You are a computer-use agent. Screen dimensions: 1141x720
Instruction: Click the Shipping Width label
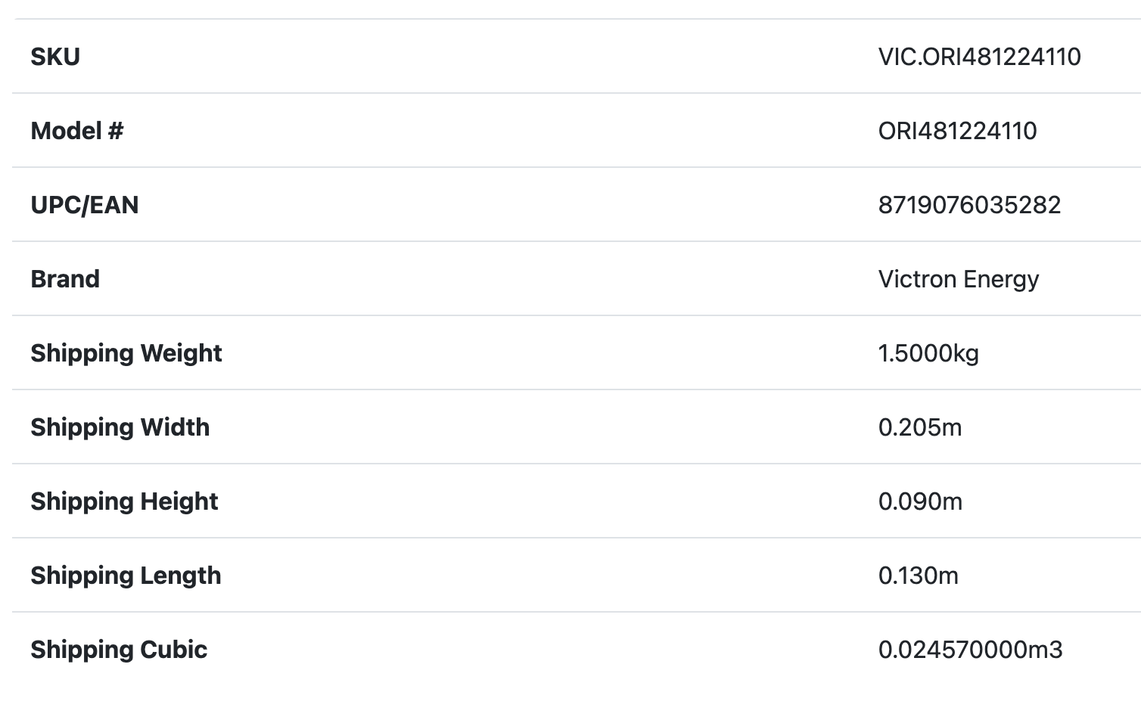point(120,427)
